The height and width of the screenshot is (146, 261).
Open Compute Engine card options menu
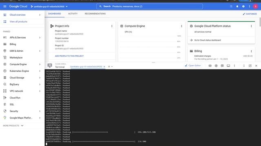pos(181,26)
